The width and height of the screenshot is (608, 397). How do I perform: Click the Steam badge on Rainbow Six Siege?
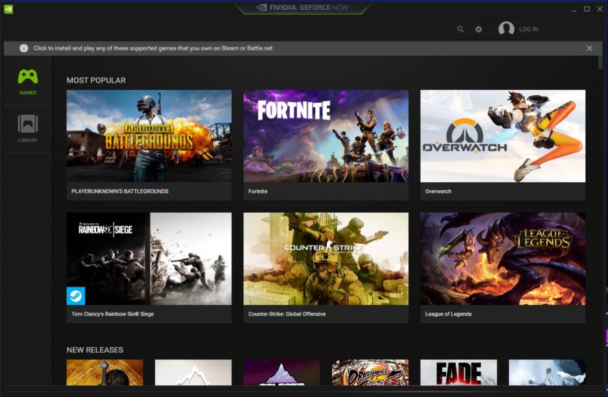75,296
